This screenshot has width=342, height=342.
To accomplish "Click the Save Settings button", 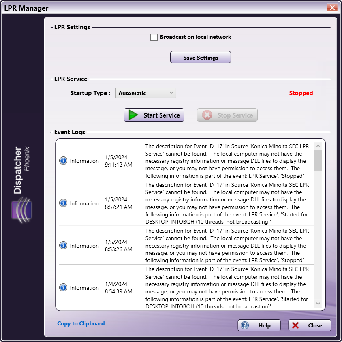I will [x=201, y=58].
